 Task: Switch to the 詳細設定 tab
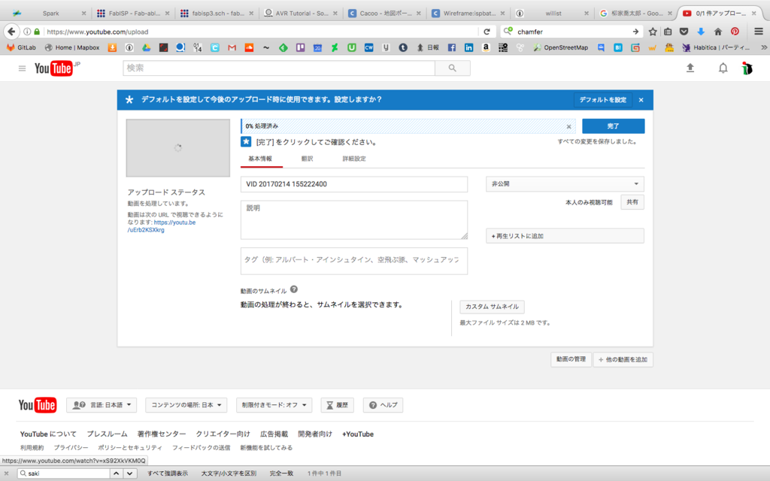click(354, 159)
